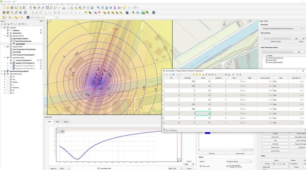
Task: Open the Processing Toolbox gear icon
Action: pyautogui.click(x=111, y=8)
